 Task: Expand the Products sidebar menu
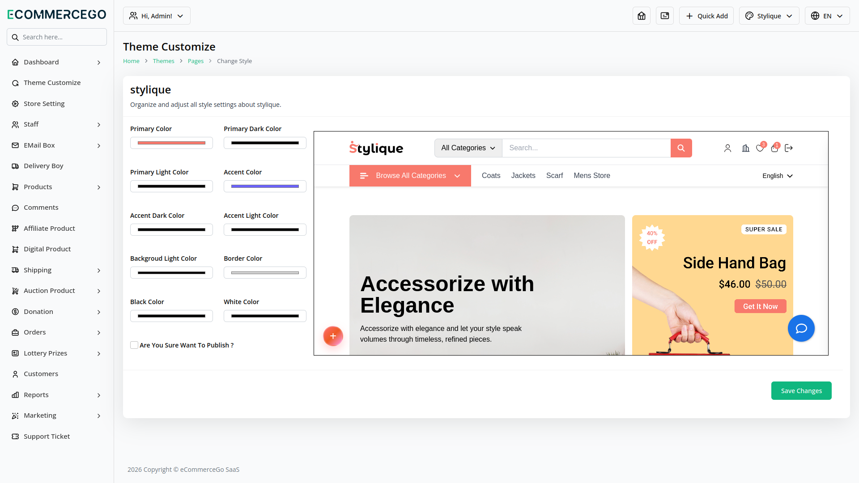pyautogui.click(x=57, y=187)
